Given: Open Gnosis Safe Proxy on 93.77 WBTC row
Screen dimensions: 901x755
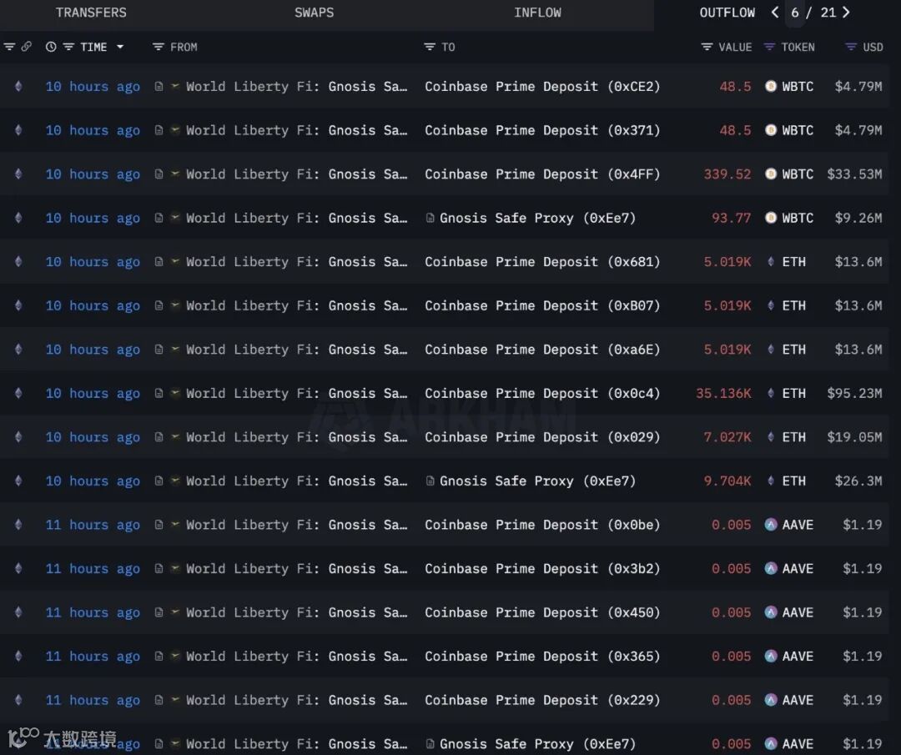Looking at the screenshot, I should (x=538, y=219).
